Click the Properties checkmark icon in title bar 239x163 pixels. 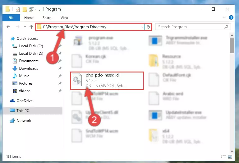click(x=18, y=9)
